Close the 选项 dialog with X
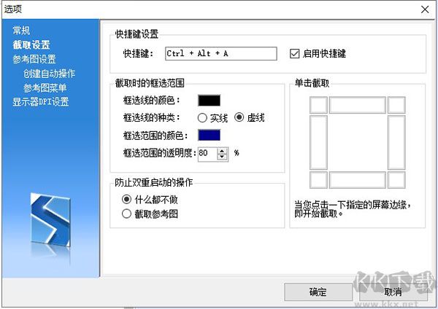 tap(425, 9)
